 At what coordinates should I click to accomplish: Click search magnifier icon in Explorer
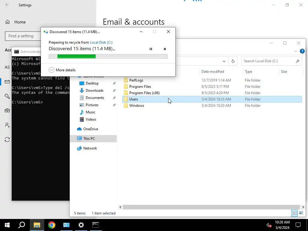click(x=297, y=61)
